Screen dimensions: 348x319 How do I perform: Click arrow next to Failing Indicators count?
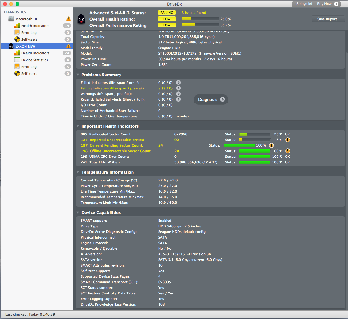pos(178,88)
